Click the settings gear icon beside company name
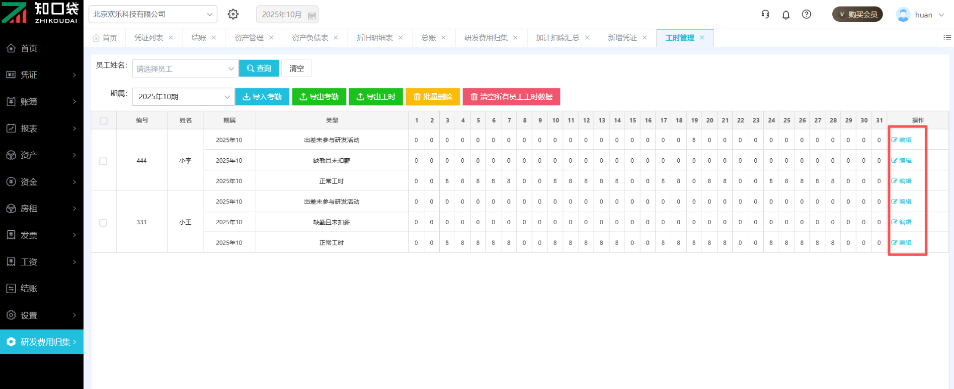Screen dimensions: 954x389 click(x=233, y=14)
